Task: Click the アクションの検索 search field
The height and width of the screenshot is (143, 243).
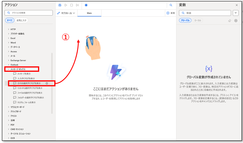Action: pyautogui.click(x=29, y=13)
